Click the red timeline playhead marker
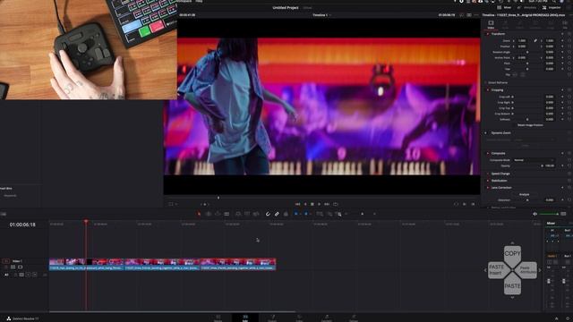Screen dimensions: 573x322 tap(86, 222)
